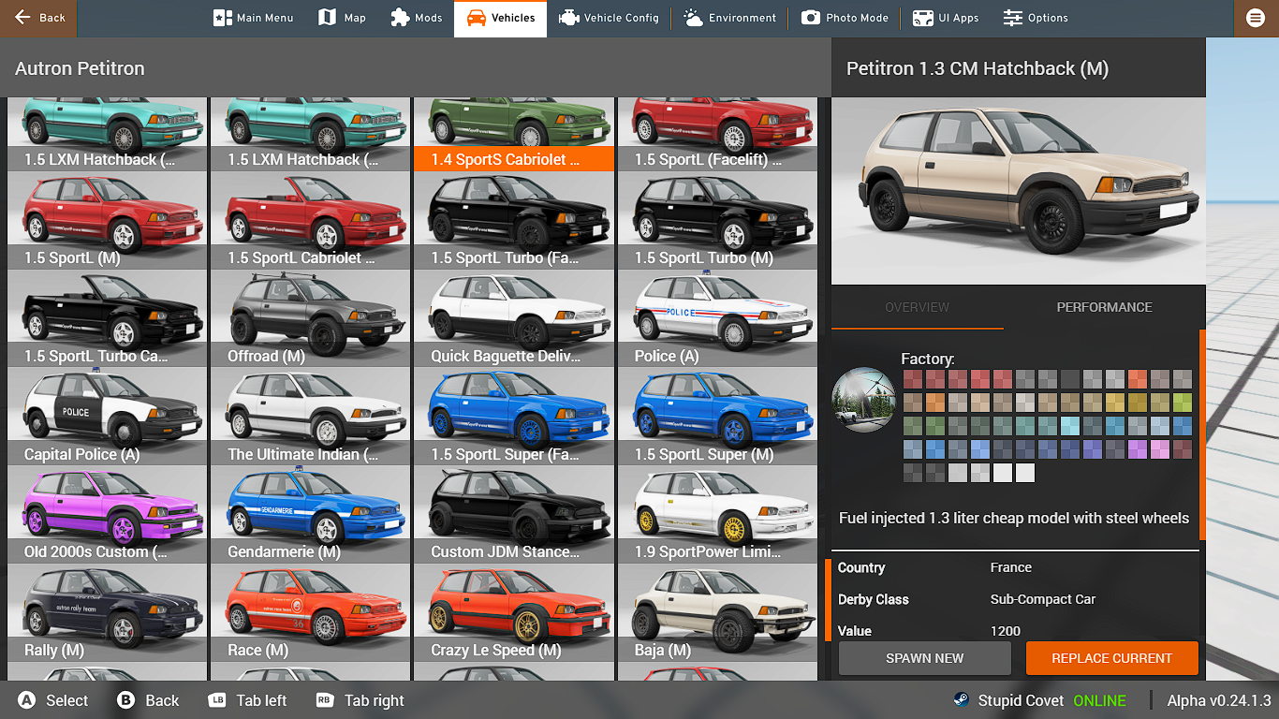Open Vehicle Config engine icon
Screen dimensions: 1279x719
[x=568, y=18]
